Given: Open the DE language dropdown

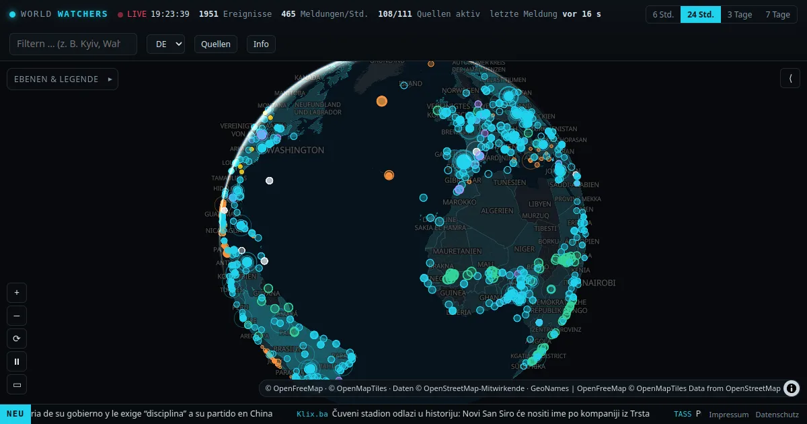Looking at the screenshot, I should pyautogui.click(x=165, y=44).
